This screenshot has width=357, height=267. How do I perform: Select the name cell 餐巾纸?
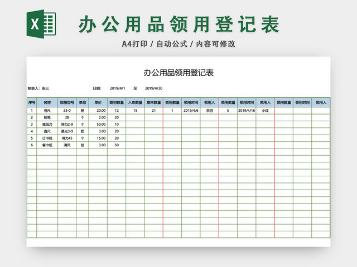(x=47, y=145)
